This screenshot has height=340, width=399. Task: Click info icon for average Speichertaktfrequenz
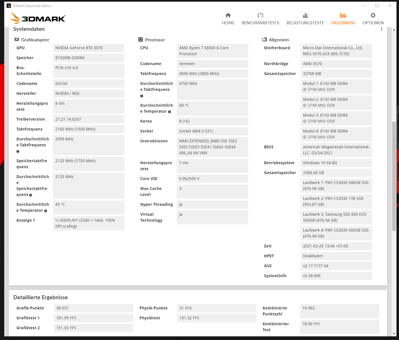tap(31, 195)
